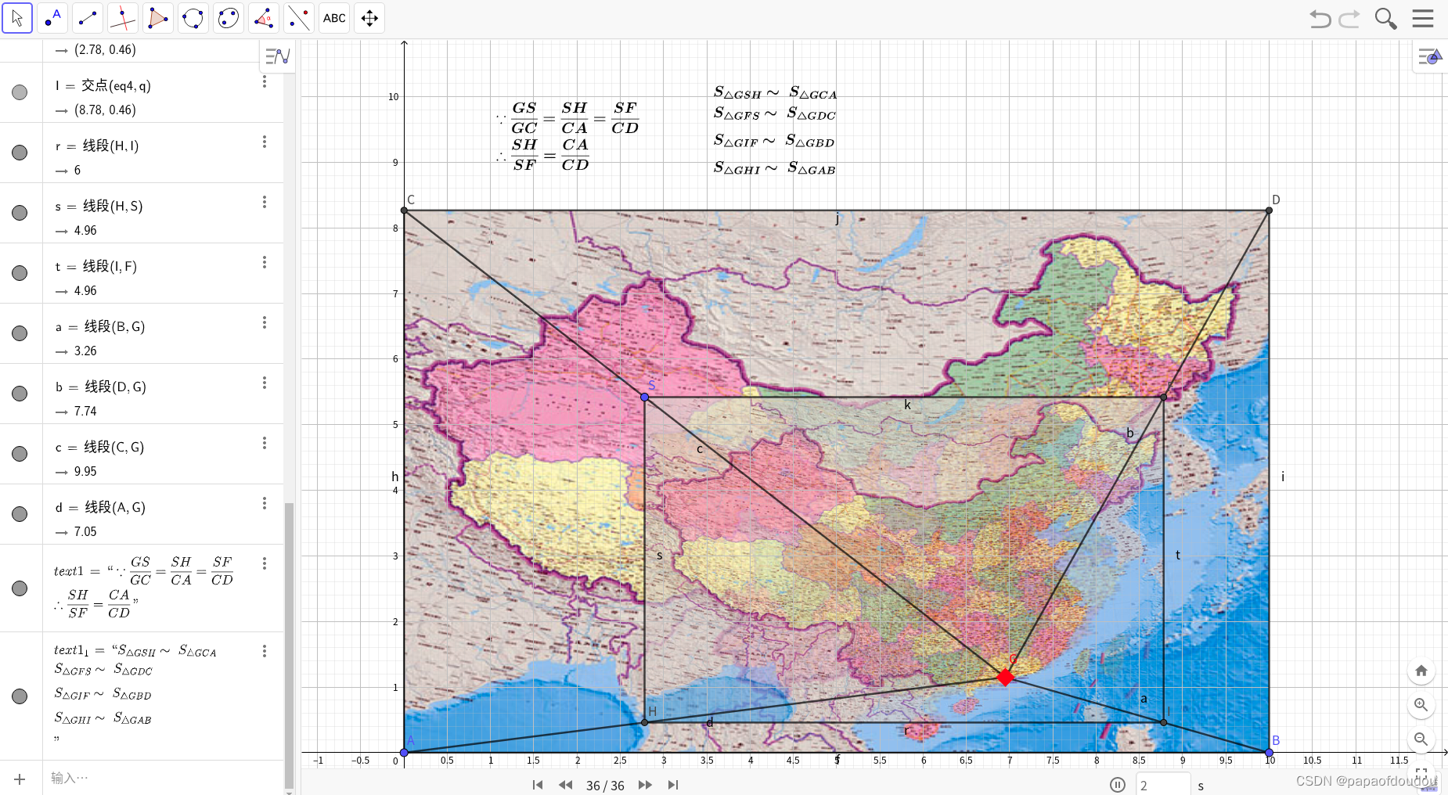Toggle visibility of segment c

tap(20, 454)
